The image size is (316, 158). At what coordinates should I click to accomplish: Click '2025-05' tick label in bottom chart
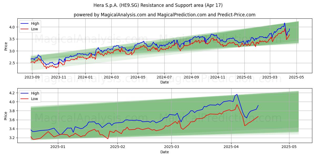point(289,147)
